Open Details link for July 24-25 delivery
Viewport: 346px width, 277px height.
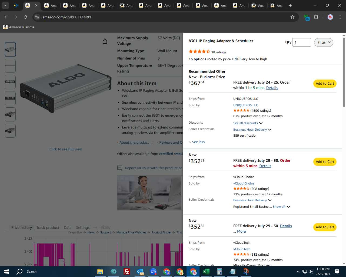click(272, 88)
